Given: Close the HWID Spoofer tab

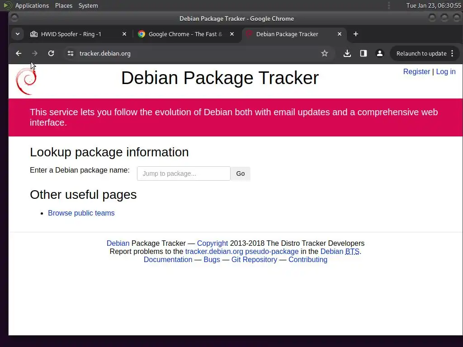Looking at the screenshot, I should click(x=124, y=34).
